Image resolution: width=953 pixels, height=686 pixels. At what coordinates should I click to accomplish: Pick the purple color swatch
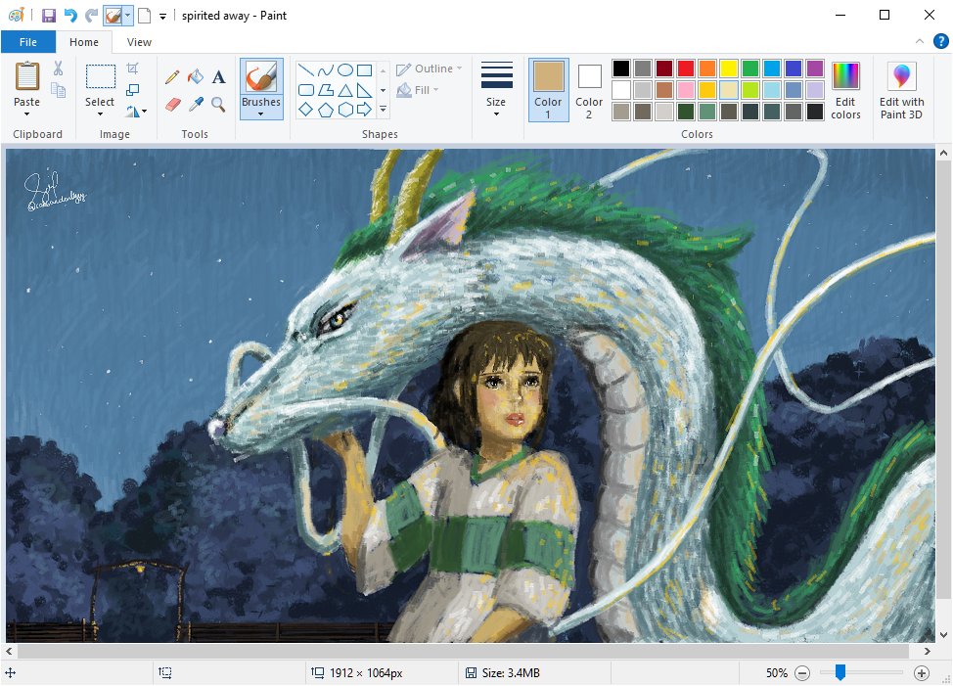pyautogui.click(x=815, y=69)
